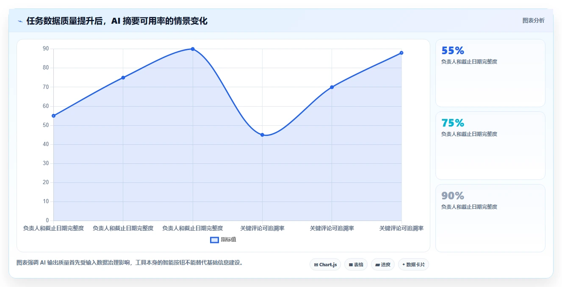This screenshot has height=287, width=562.
Task: Click the last data point at value 88
Action: tap(401, 53)
